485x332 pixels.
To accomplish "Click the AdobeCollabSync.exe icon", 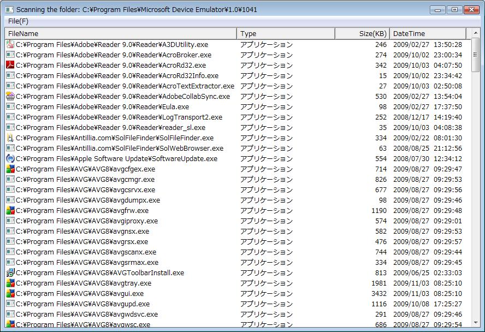I will (x=10, y=97).
